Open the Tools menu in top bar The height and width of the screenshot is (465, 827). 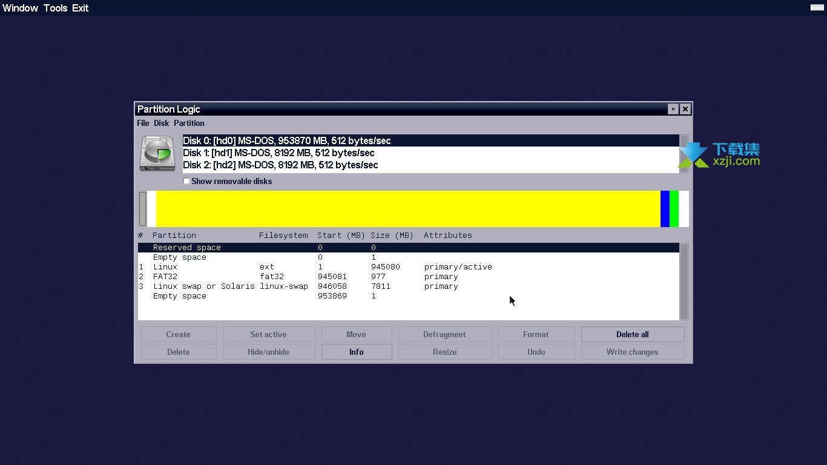(x=55, y=8)
